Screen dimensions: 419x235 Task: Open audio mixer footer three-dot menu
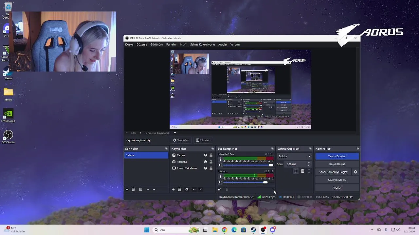click(x=227, y=189)
